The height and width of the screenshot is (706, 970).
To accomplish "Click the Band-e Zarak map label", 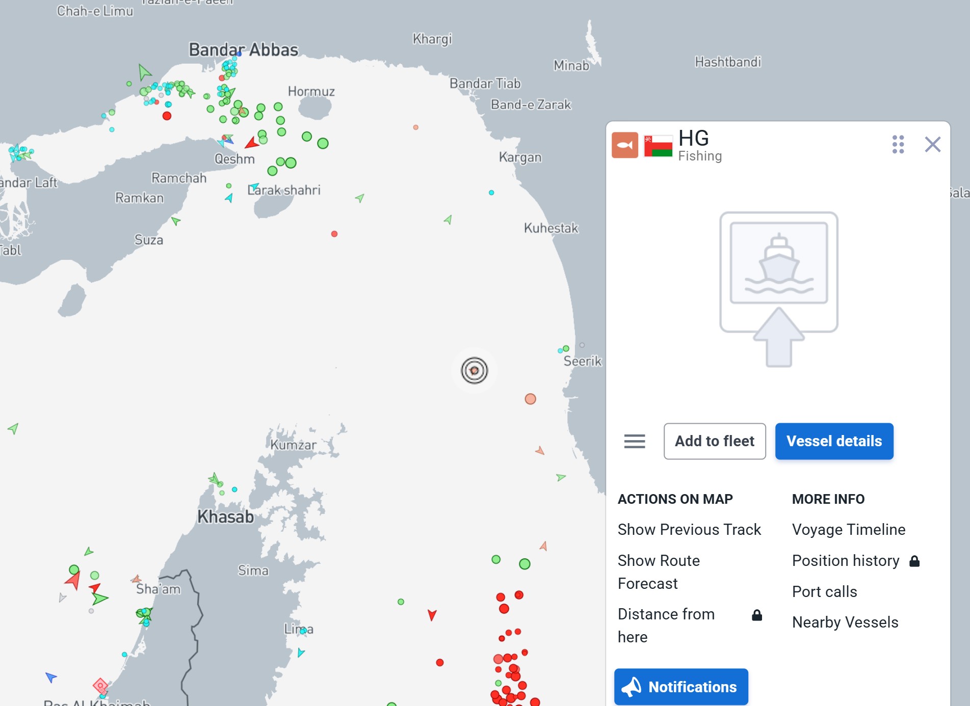I will pyautogui.click(x=531, y=105).
